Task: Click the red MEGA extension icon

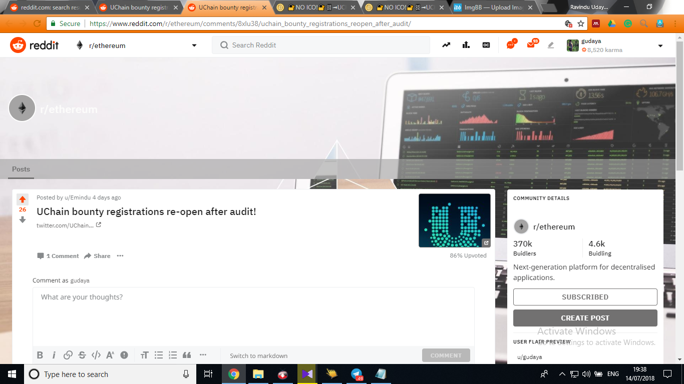Action: pyautogui.click(x=596, y=23)
